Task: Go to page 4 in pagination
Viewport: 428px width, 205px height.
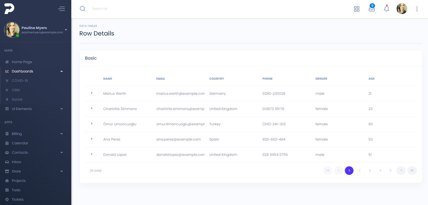Action: [x=380, y=171]
